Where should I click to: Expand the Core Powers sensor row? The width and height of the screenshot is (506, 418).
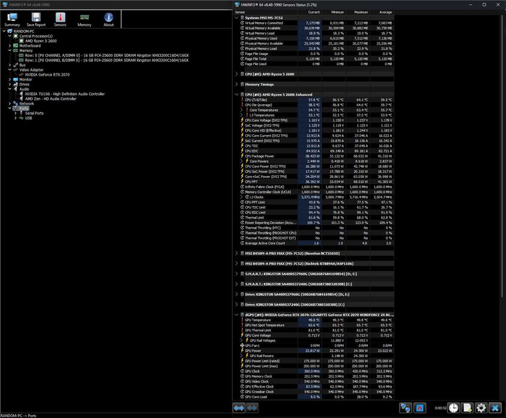241,161
